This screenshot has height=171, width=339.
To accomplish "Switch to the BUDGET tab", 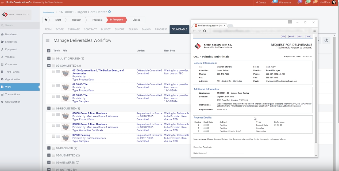I will (x=106, y=29).
